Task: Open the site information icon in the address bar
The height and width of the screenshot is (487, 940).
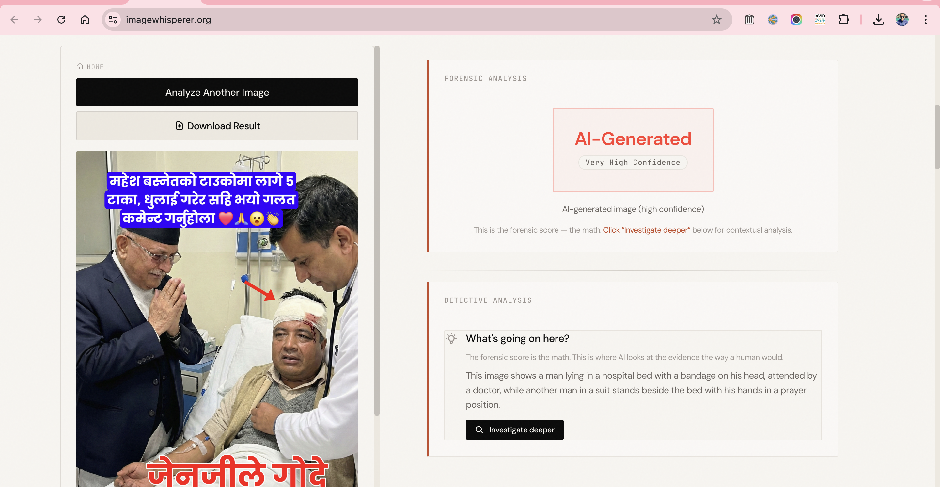Action: (113, 20)
